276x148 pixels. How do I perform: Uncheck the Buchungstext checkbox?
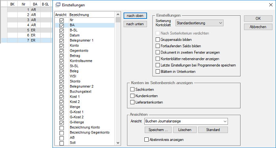[62, 92]
